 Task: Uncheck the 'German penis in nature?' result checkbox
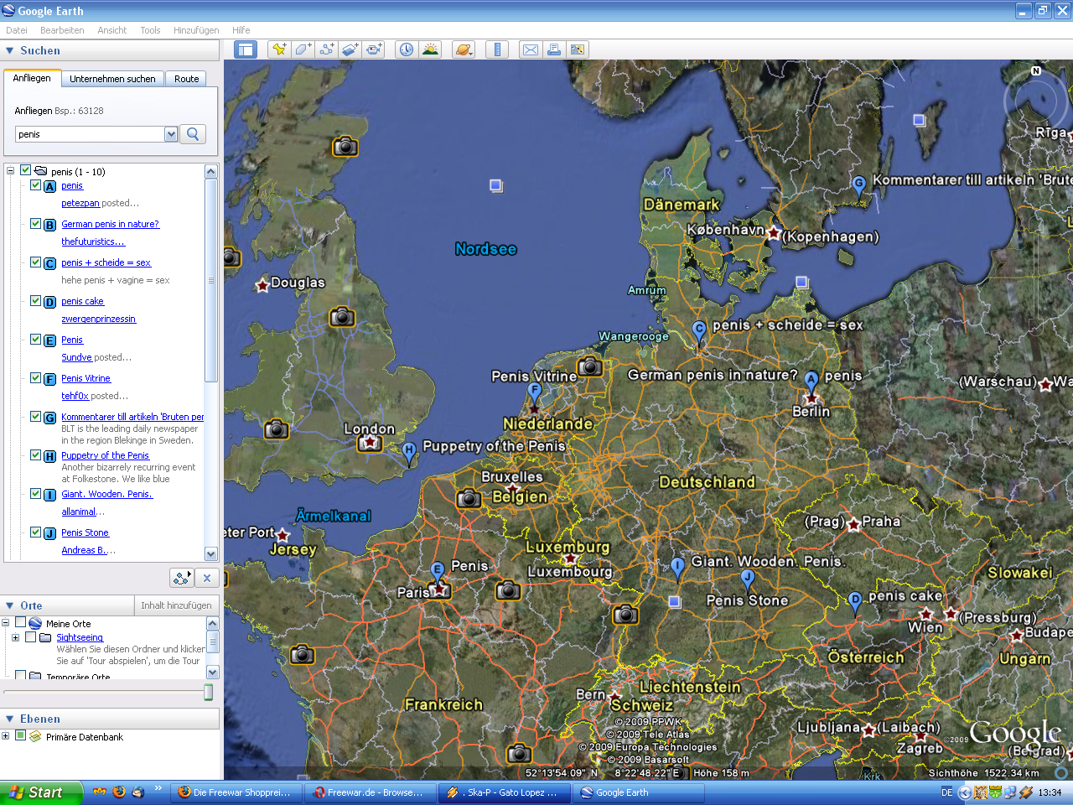36,224
